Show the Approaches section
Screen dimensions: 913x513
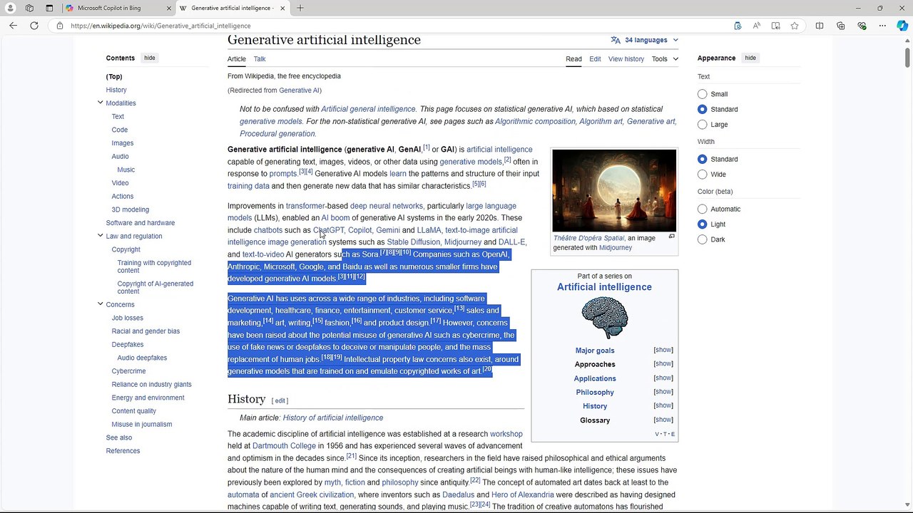pos(663,363)
